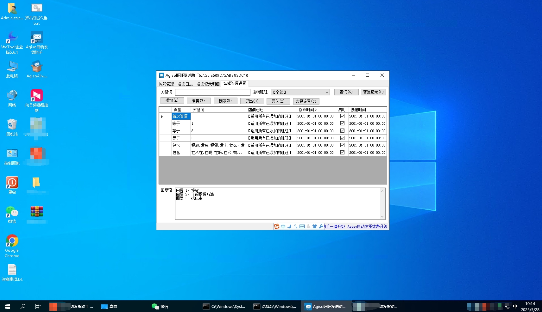
Task: Open taskbar search magnifier
Action: [x=23, y=306]
